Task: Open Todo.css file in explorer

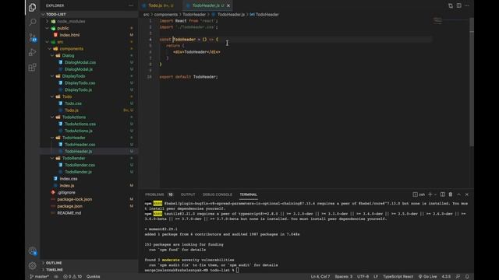Action: coord(73,103)
